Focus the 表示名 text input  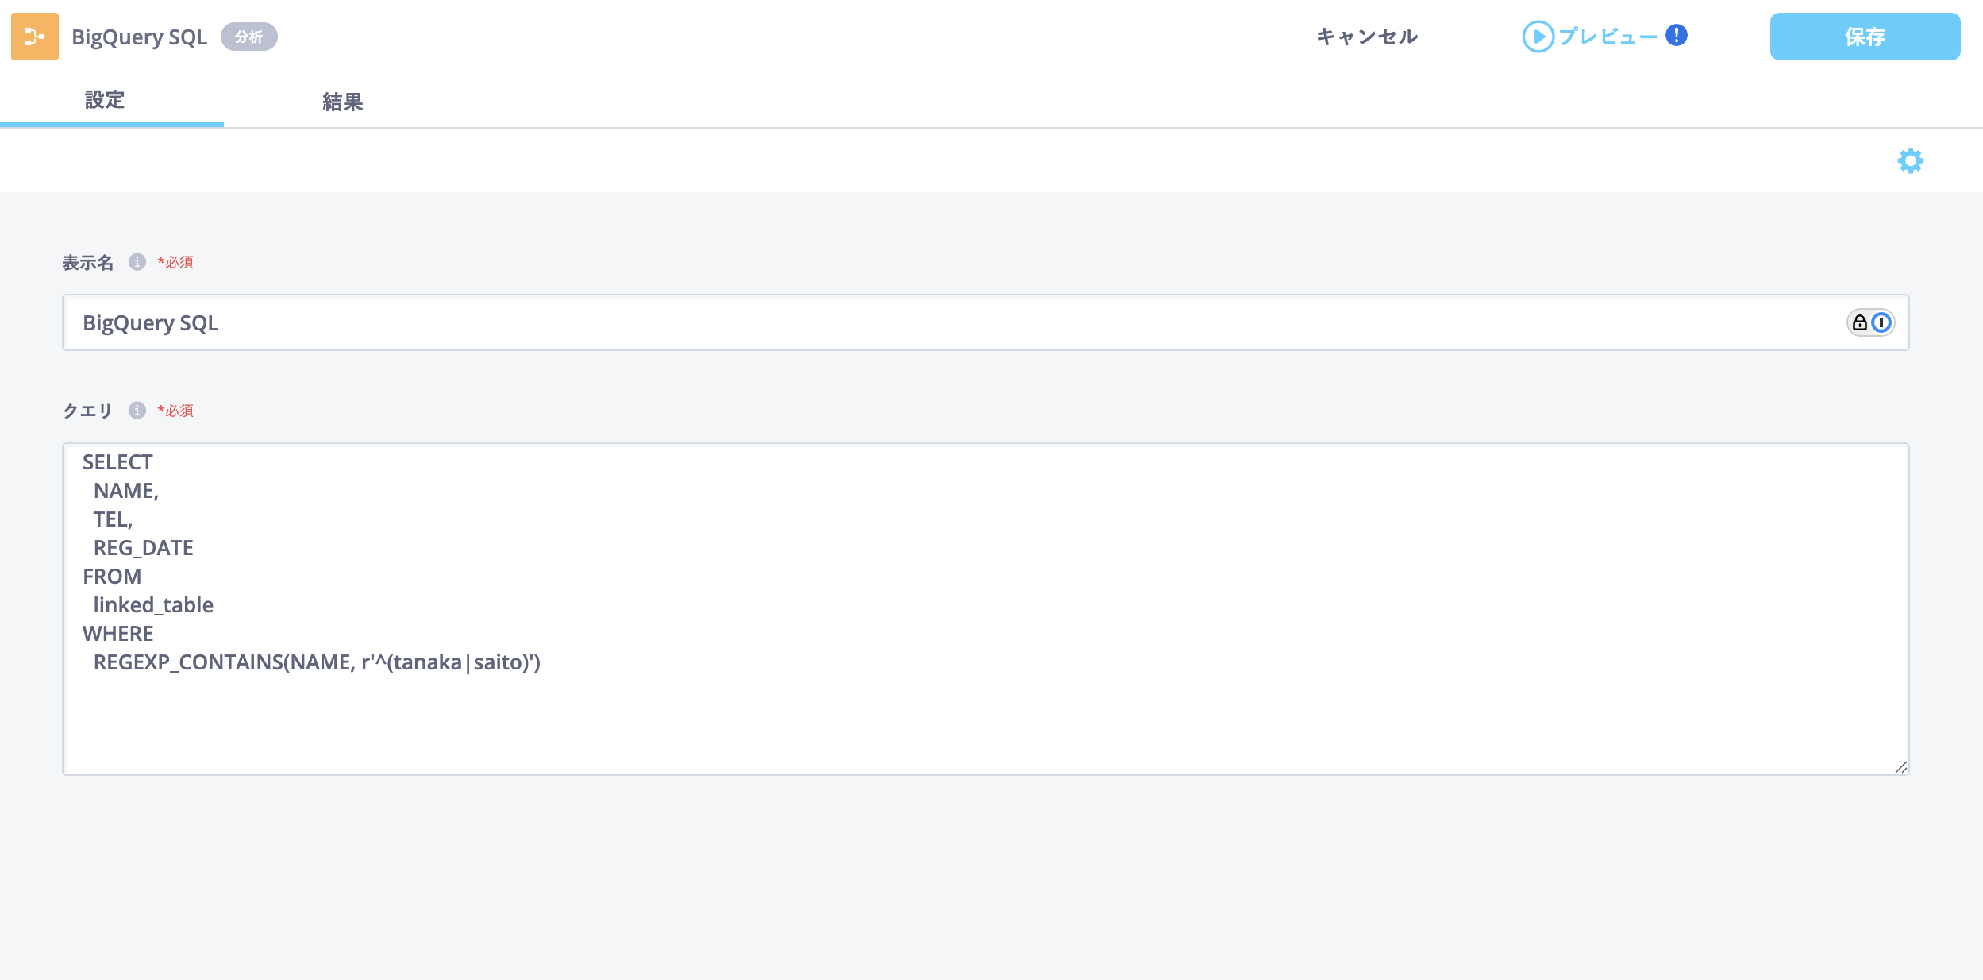(953, 322)
